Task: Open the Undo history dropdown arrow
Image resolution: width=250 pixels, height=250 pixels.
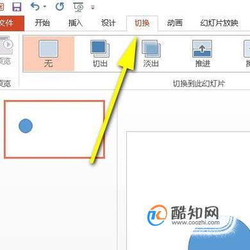Action: (45, 7)
